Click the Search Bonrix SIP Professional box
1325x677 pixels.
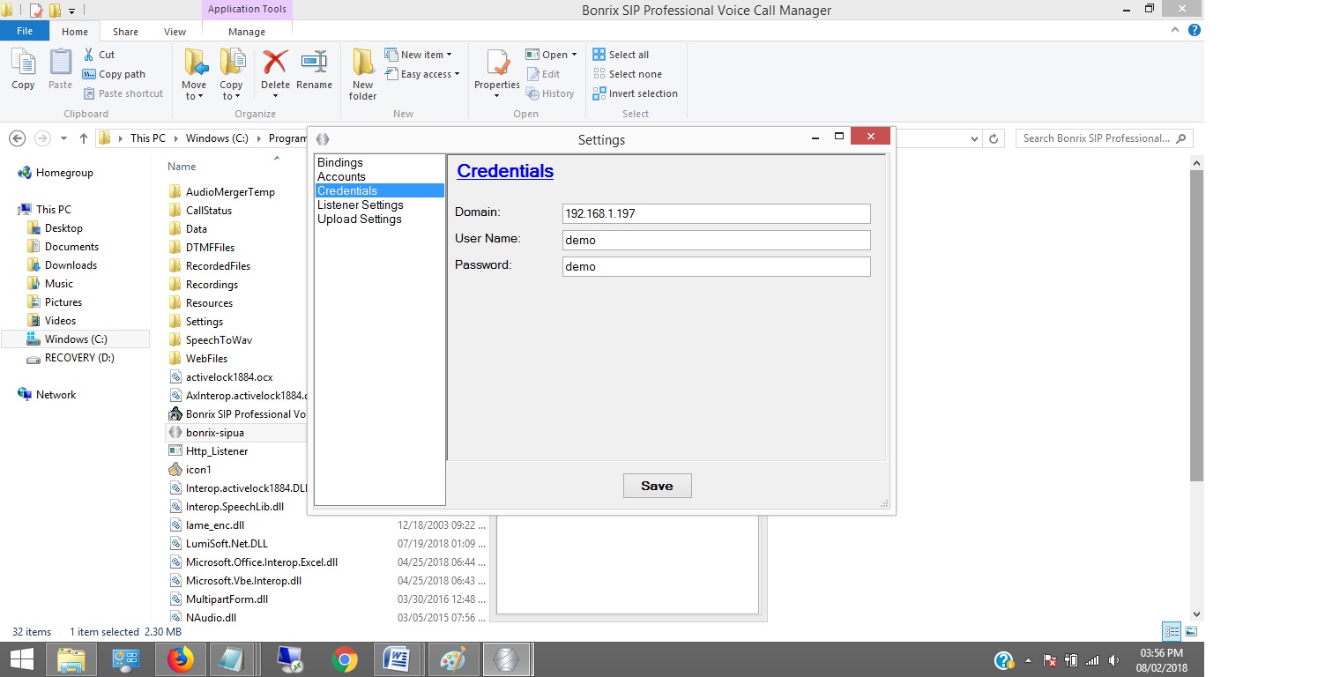click(x=1104, y=138)
